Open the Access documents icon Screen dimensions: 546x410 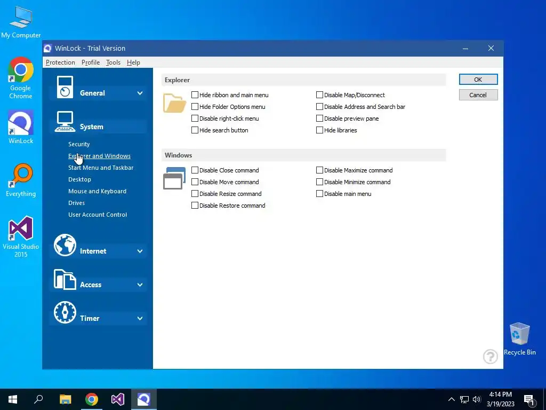pyautogui.click(x=65, y=279)
